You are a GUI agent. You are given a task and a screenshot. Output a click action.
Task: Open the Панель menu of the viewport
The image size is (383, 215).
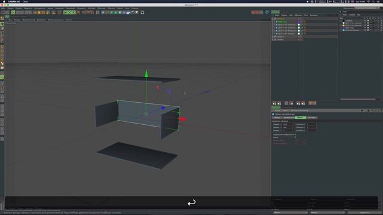69,20
